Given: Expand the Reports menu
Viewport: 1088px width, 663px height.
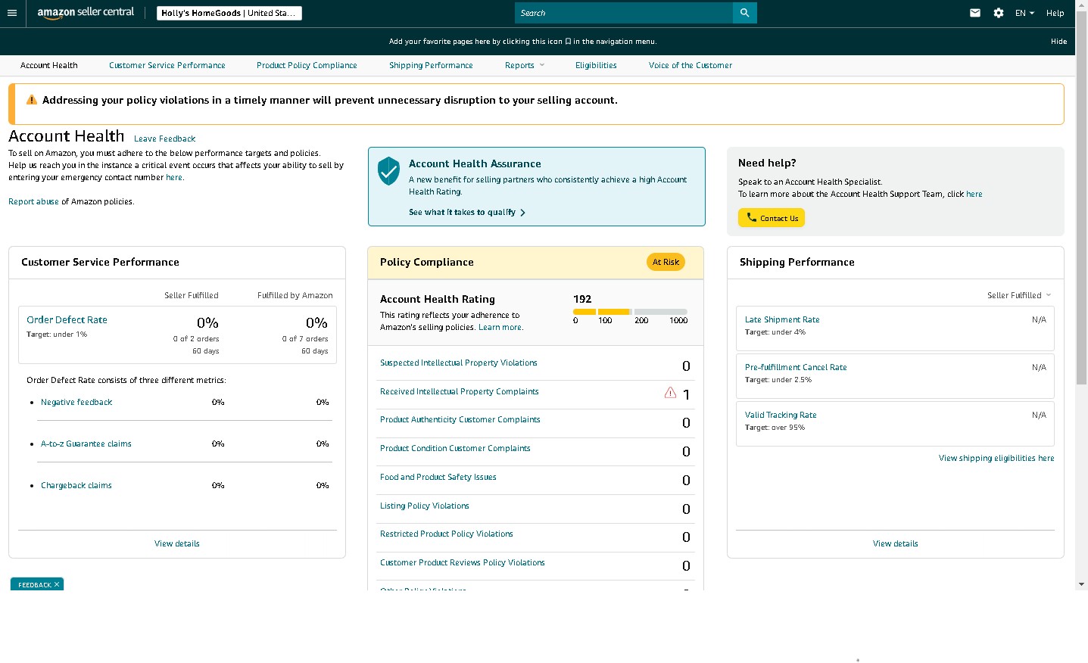Looking at the screenshot, I should 525,66.
